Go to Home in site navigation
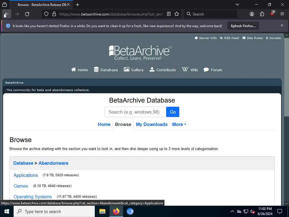Screen dimensions: 289x217 coord(80,70)
